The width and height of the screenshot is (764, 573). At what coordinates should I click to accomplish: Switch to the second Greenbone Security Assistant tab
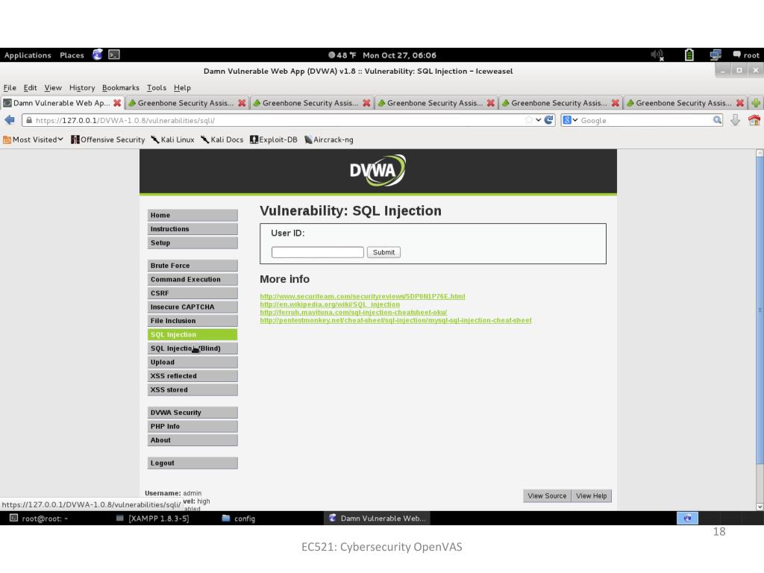[312, 103]
